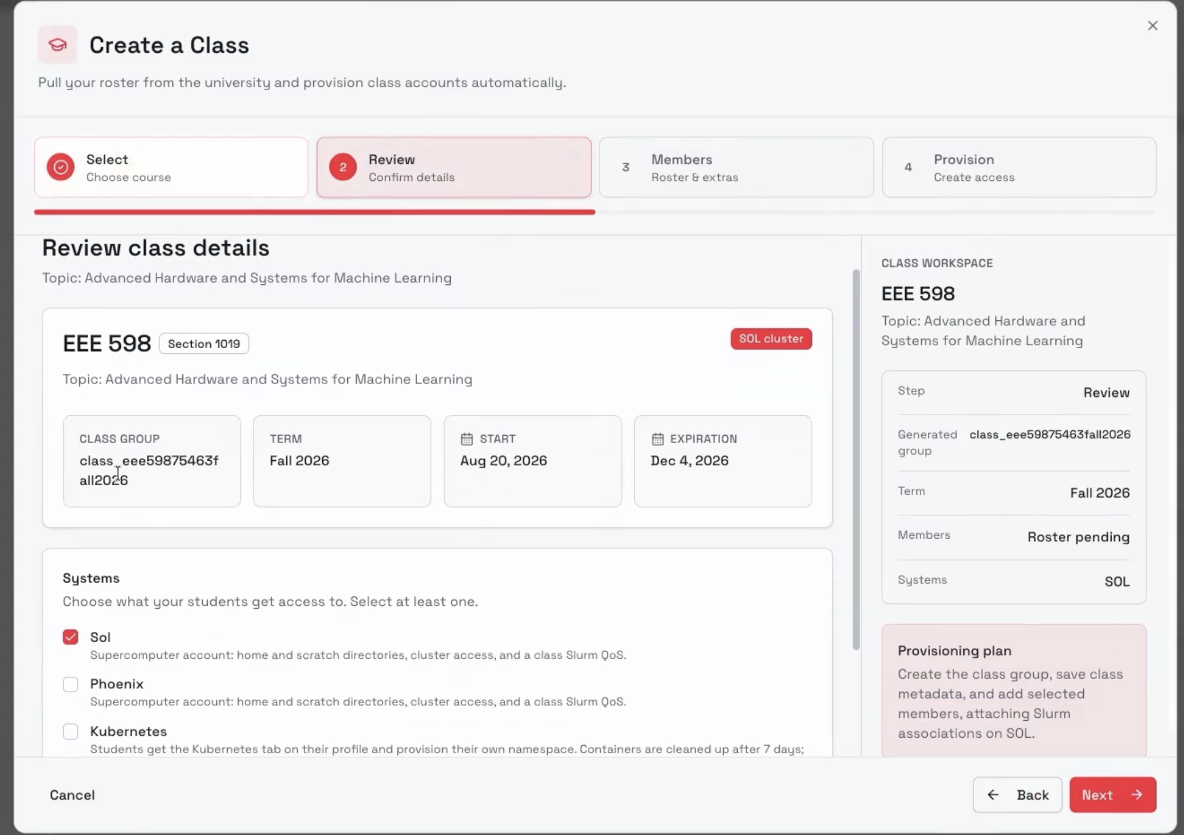The width and height of the screenshot is (1184, 835).
Task: Open the Provision step tab
Action: [x=1019, y=167]
